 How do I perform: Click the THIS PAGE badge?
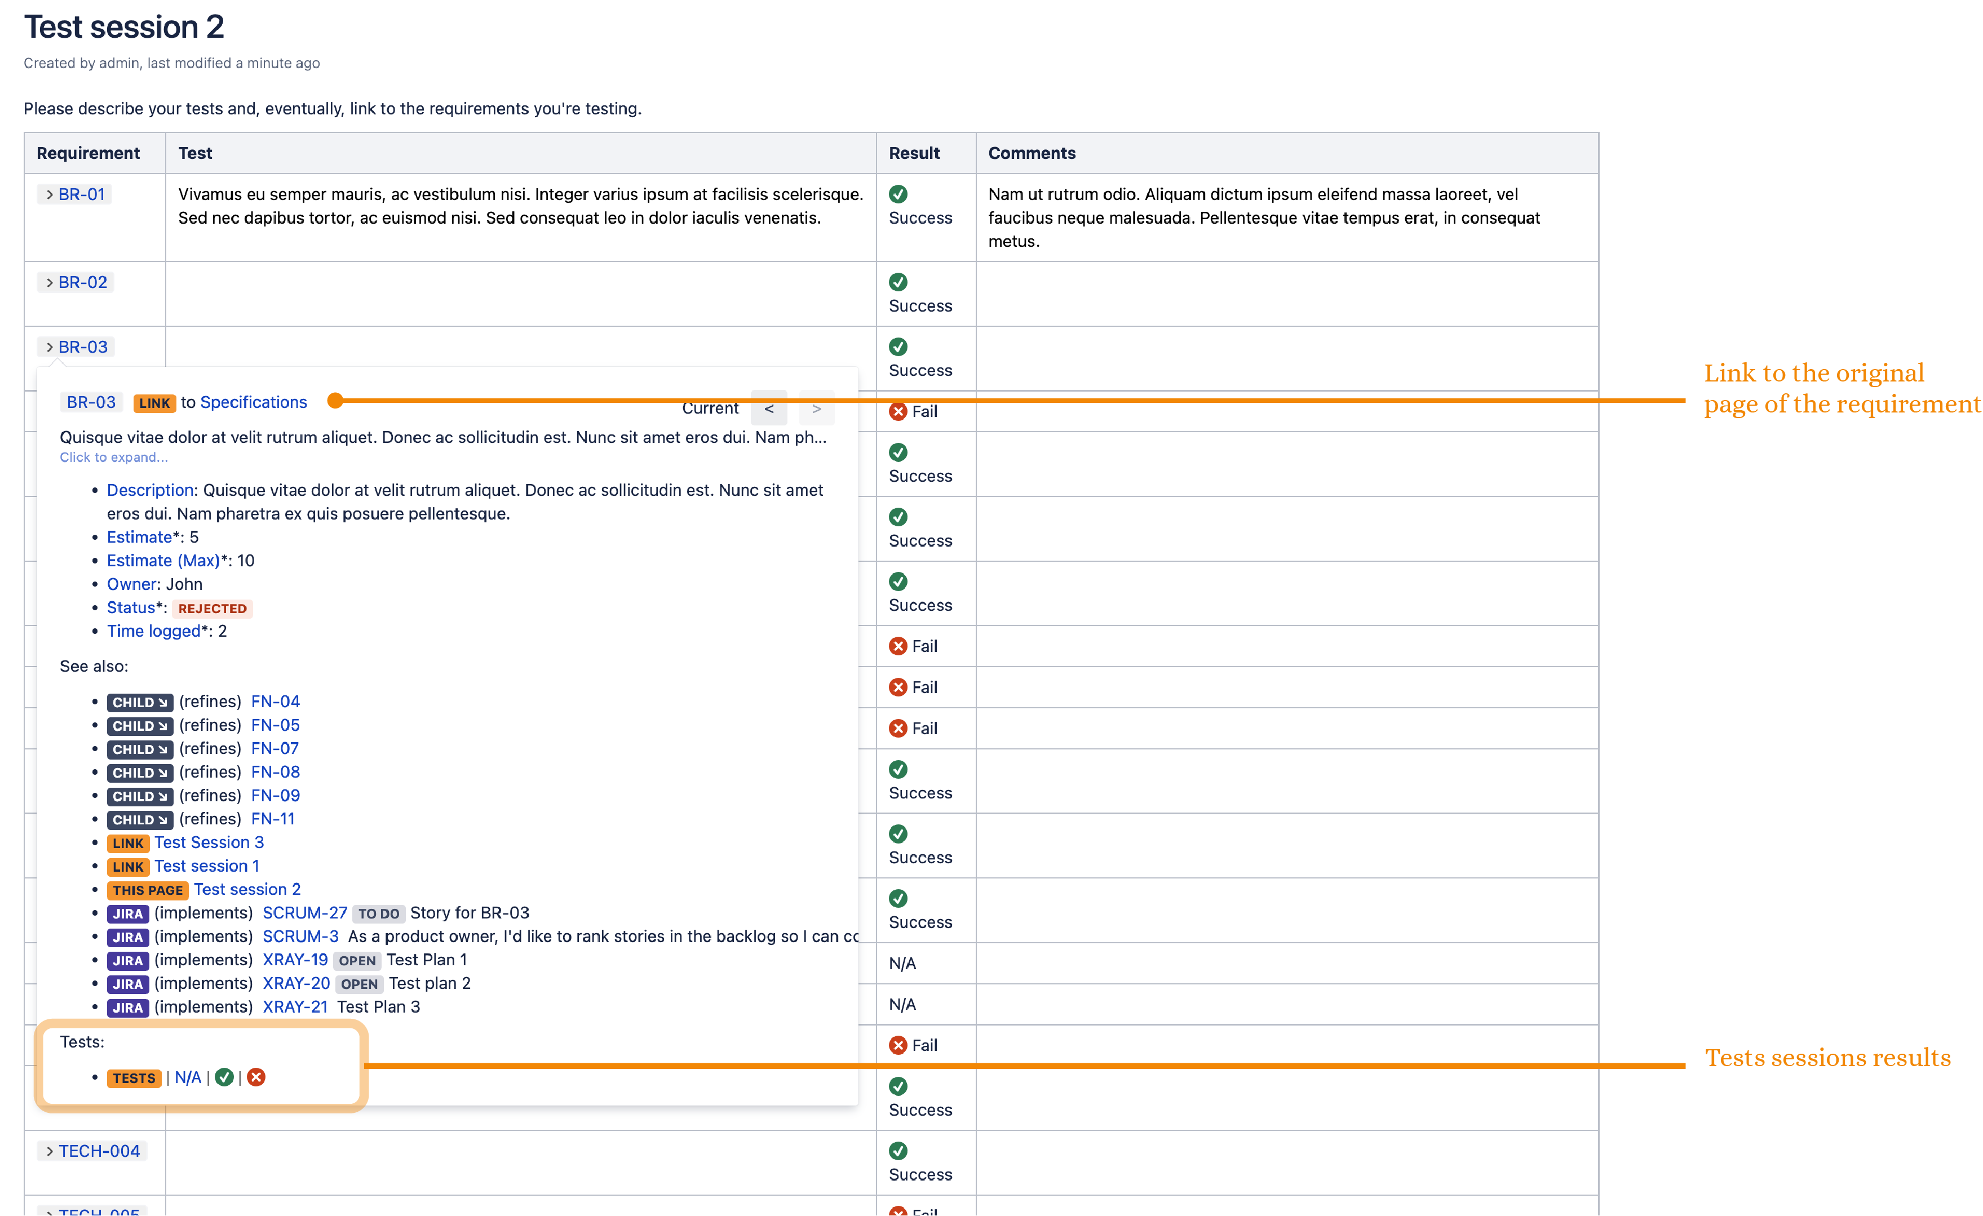pyautogui.click(x=147, y=890)
